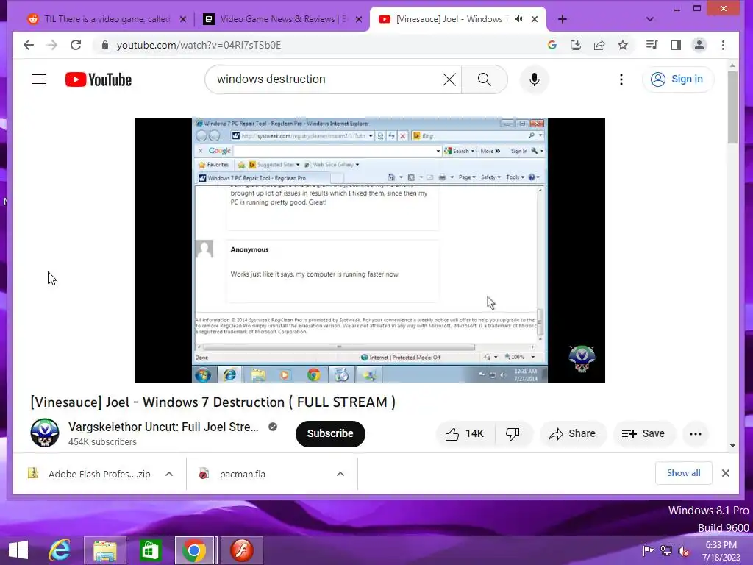Image resolution: width=753 pixels, height=565 pixels.
Task: Dislike the video with thumbs down
Action: pyautogui.click(x=513, y=434)
